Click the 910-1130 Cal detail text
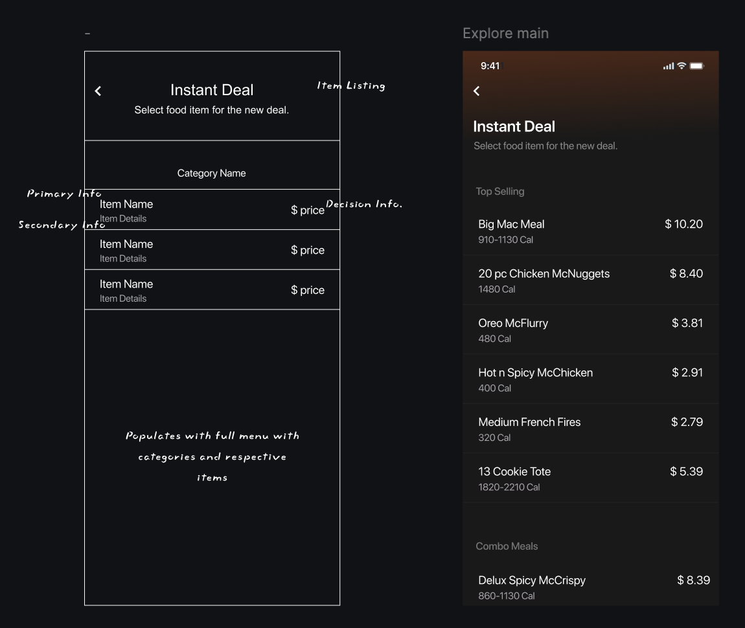The height and width of the screenshot is (628, 745). (505, 240)
